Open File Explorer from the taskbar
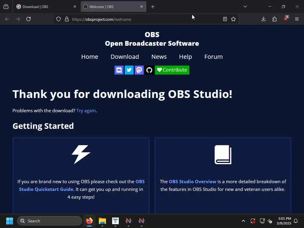 tap(102, 221)
